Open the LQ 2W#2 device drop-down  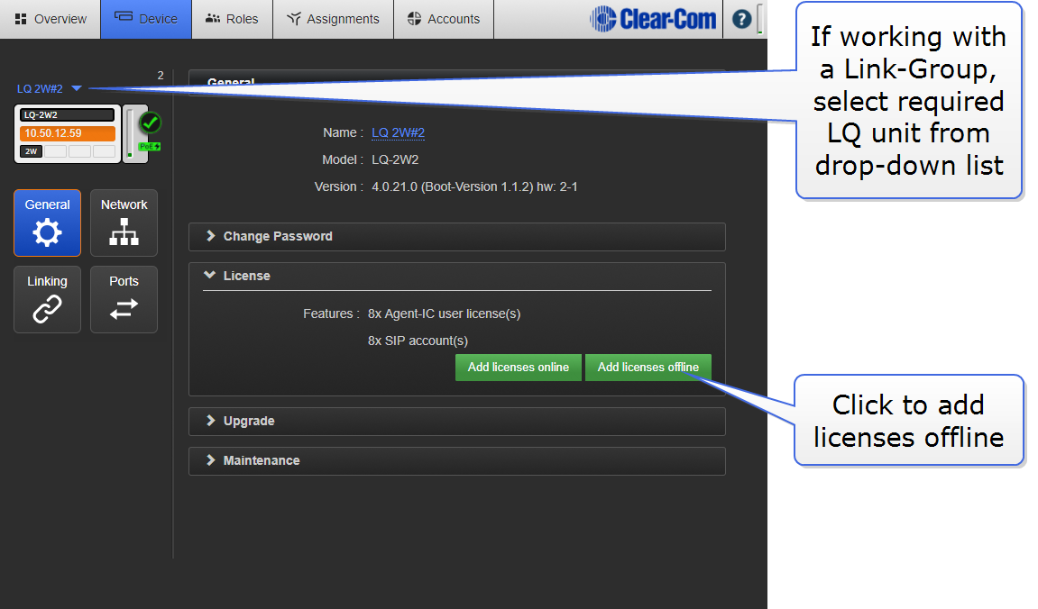[50, 88]
